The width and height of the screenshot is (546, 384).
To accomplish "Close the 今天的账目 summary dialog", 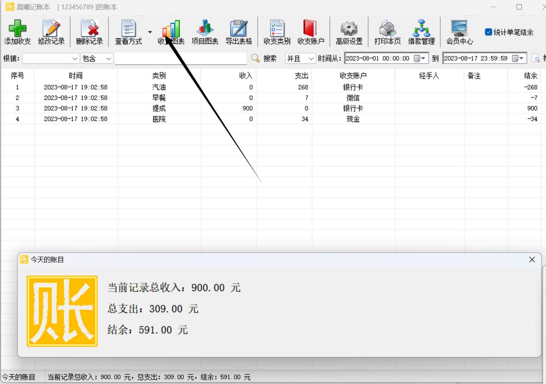I will coord(531,259).
